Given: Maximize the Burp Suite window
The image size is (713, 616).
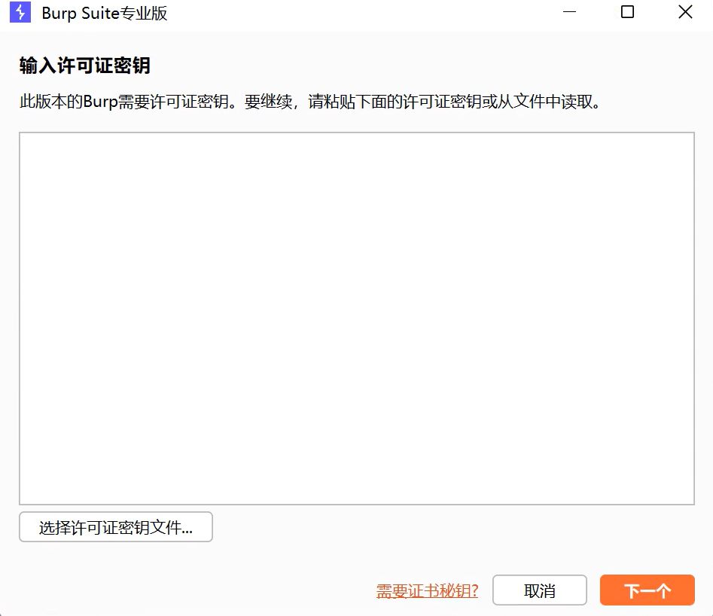Looking at the screenshot, I should click(x=626, y=12).
